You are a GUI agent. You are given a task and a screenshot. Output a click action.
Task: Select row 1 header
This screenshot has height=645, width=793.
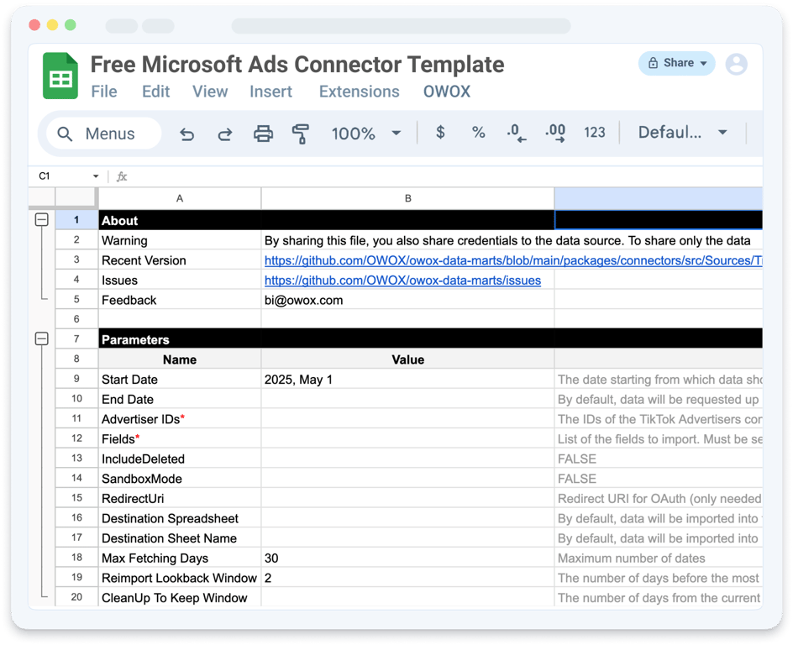[76, 220]
